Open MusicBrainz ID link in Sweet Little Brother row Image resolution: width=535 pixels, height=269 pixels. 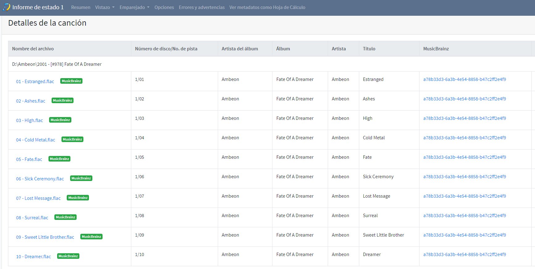(x=465, y=235)
